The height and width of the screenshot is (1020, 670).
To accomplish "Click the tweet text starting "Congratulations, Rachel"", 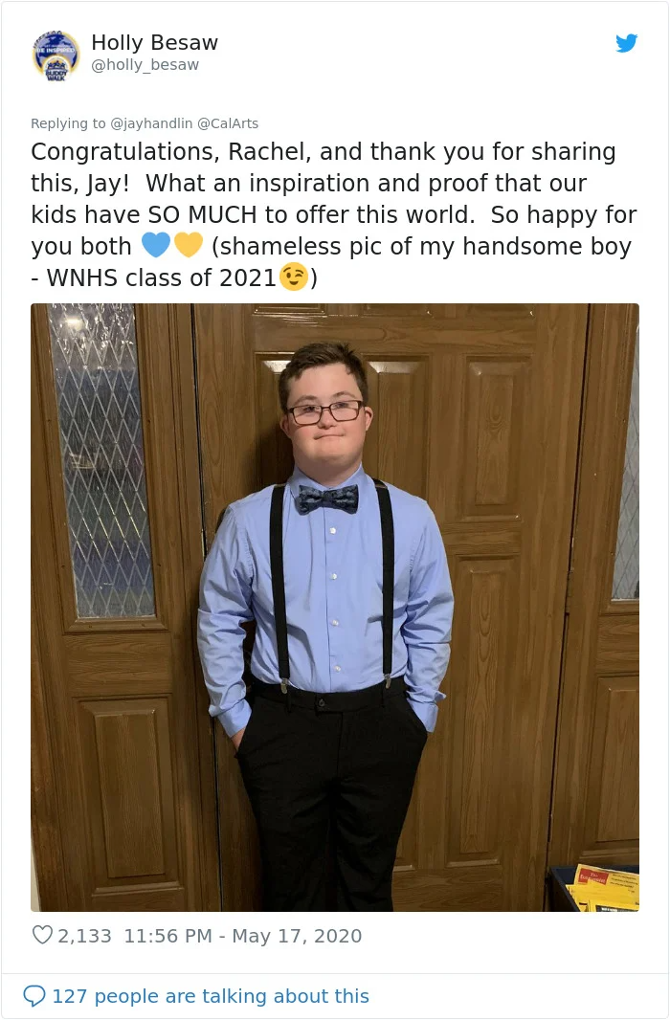I will click(x=334, y=214).
